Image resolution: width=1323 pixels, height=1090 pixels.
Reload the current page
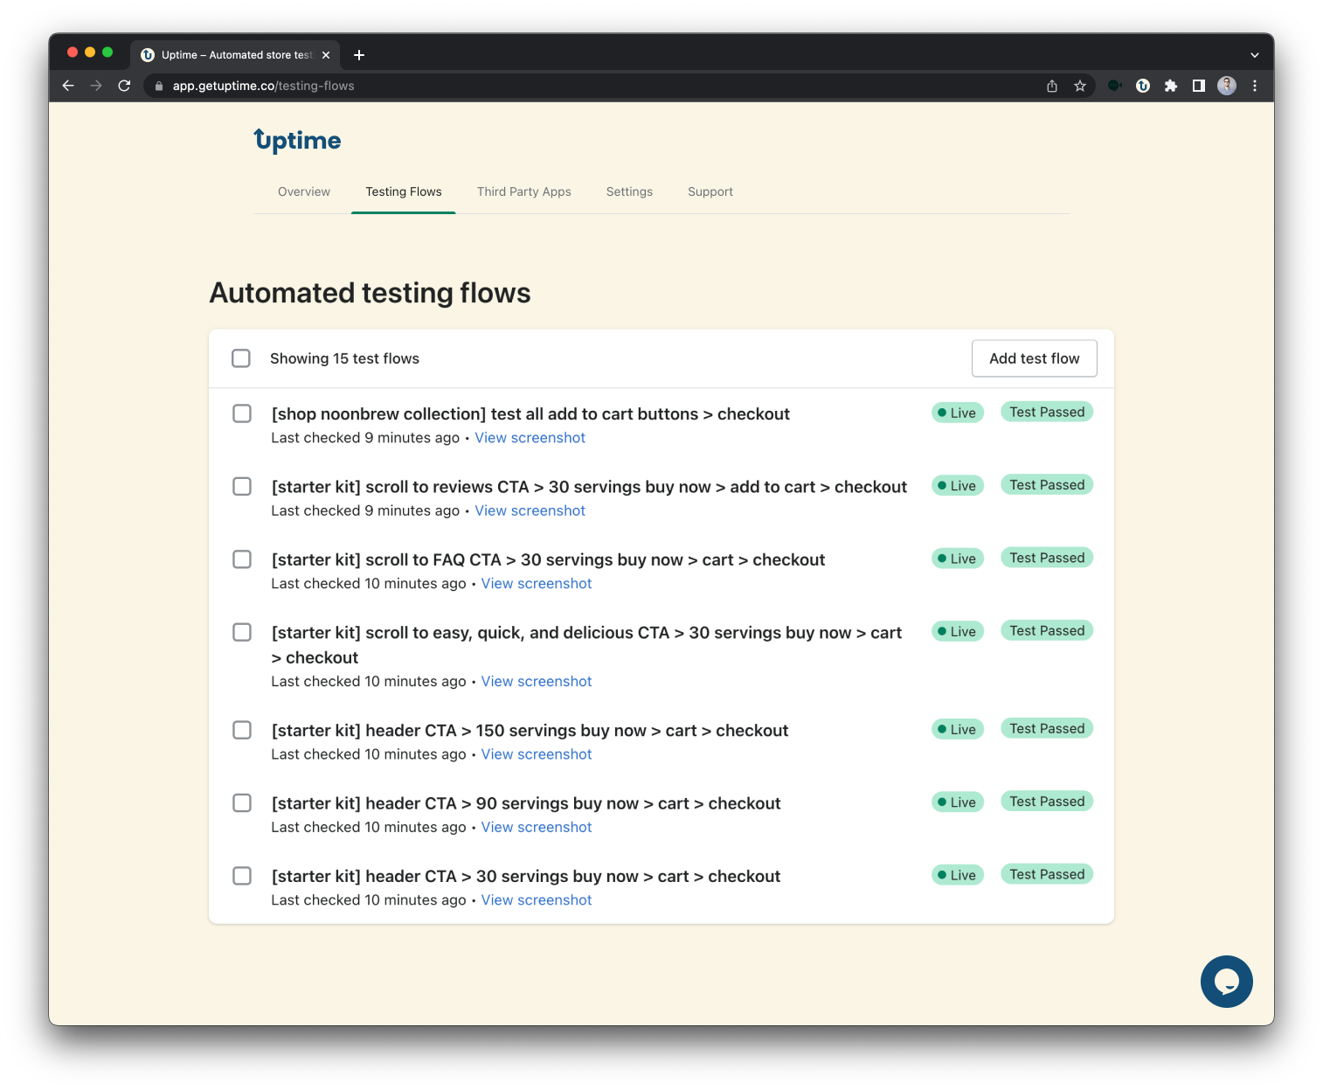tap(124, 86)
